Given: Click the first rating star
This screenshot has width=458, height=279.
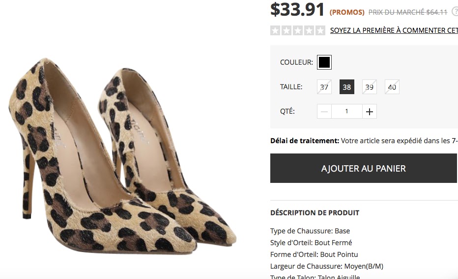Looking at the screenshot, I should [x=275, y=30].
